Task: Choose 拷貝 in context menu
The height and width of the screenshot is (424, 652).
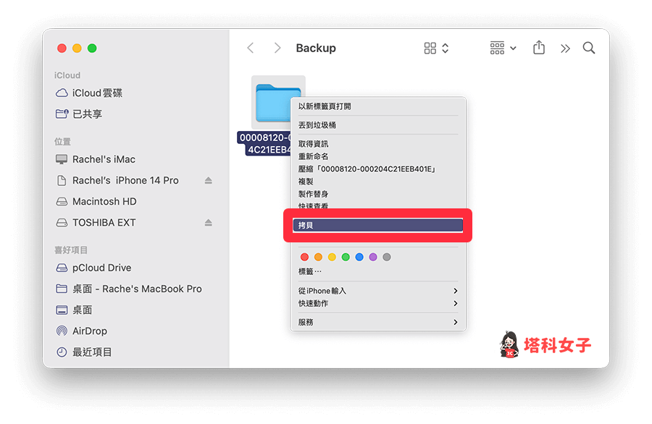Action: tap(378, 225)
